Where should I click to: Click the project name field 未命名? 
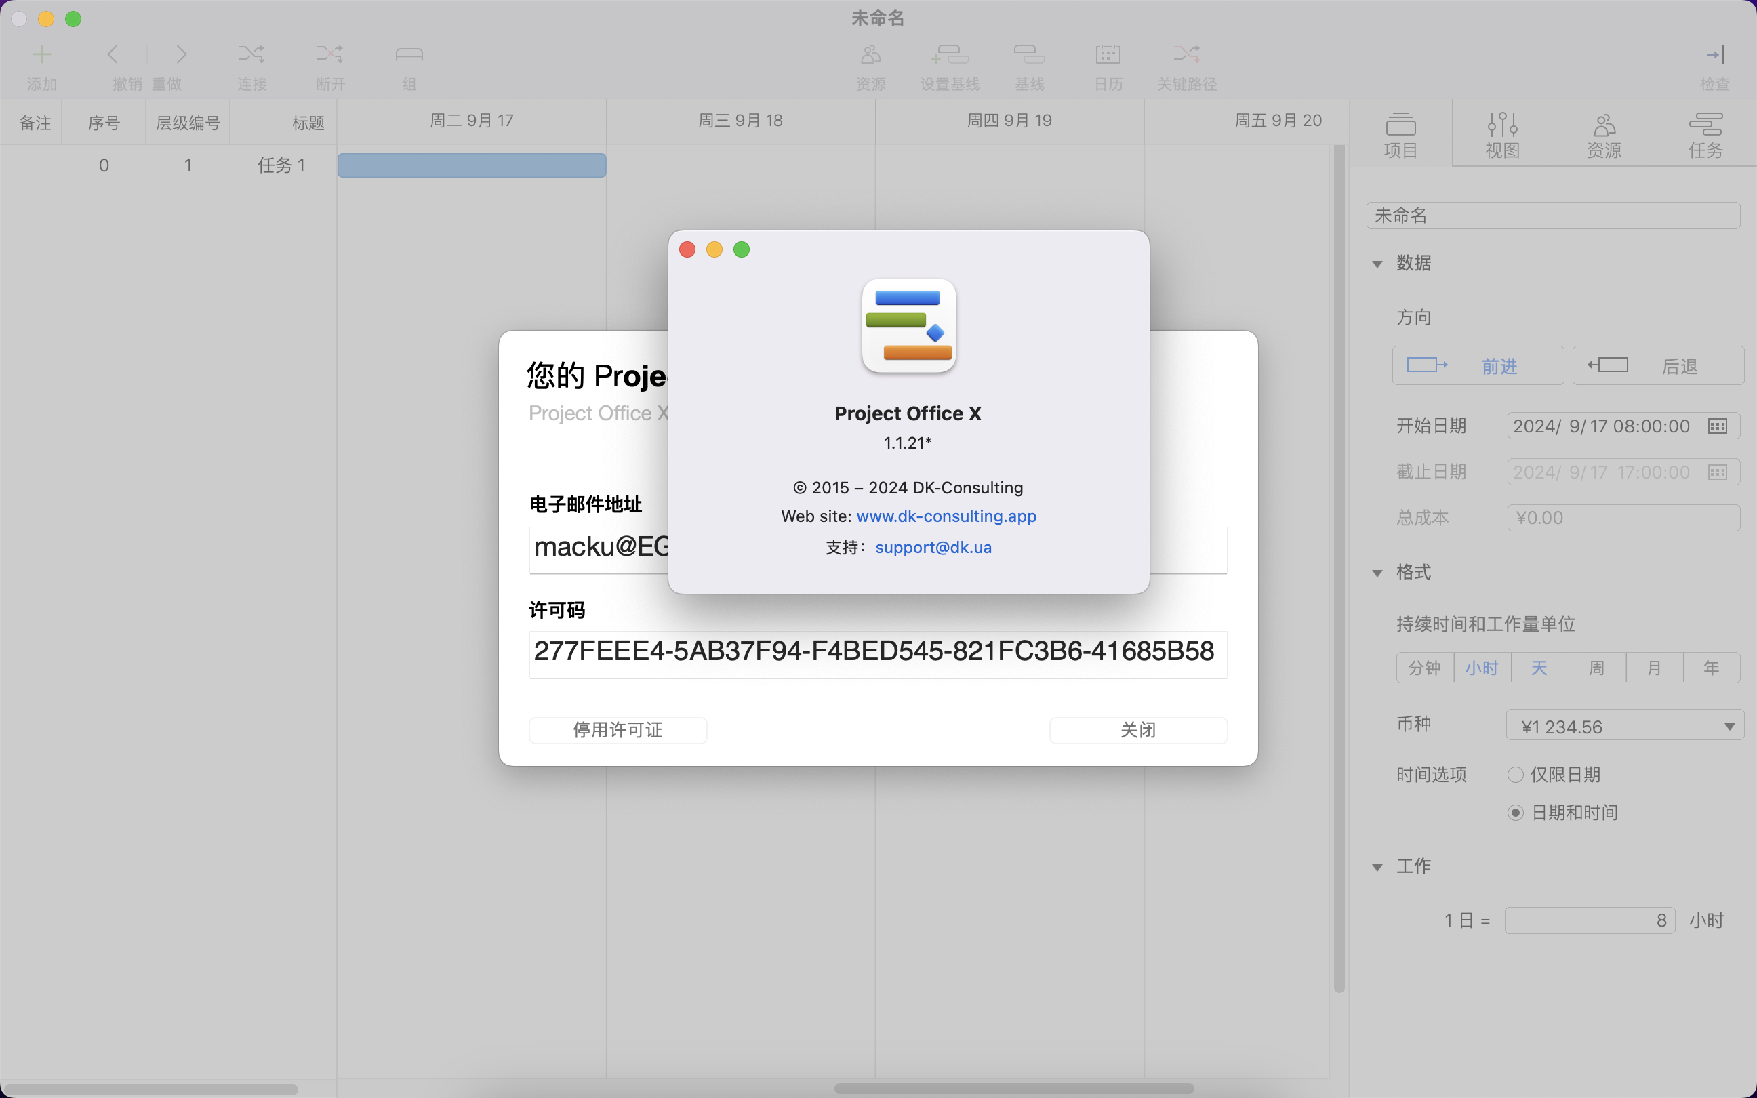1553,216
